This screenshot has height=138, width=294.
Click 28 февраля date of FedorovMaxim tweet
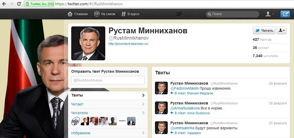[x=278, y=84]
